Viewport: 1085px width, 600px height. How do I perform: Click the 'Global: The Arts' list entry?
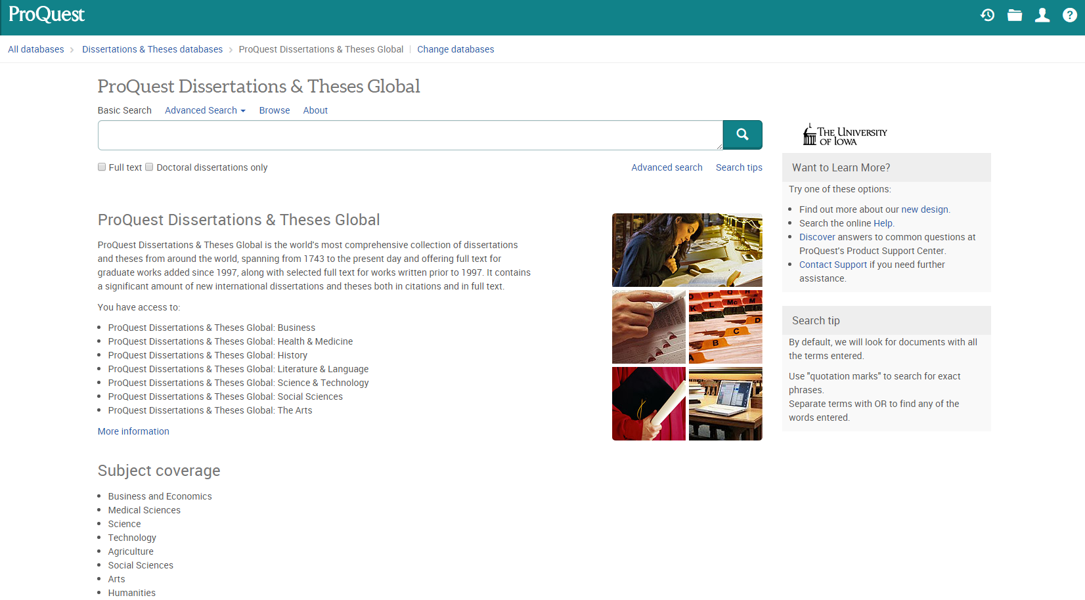(x=210, y=410)
